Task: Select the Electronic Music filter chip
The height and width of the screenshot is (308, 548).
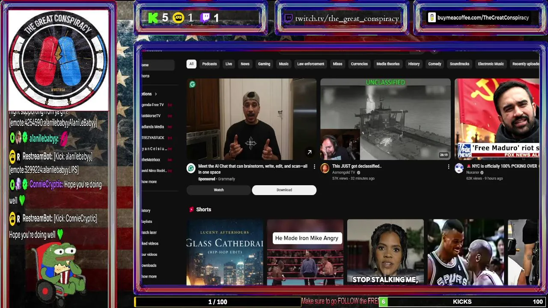Action: coord(491,64)
